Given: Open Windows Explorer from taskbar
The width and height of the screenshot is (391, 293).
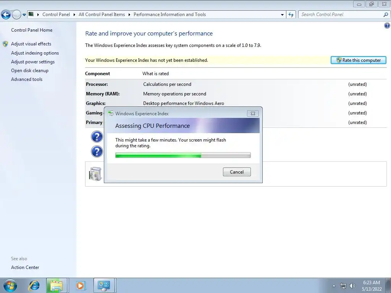Looking at the screenshot, I should tap(57, 285).
